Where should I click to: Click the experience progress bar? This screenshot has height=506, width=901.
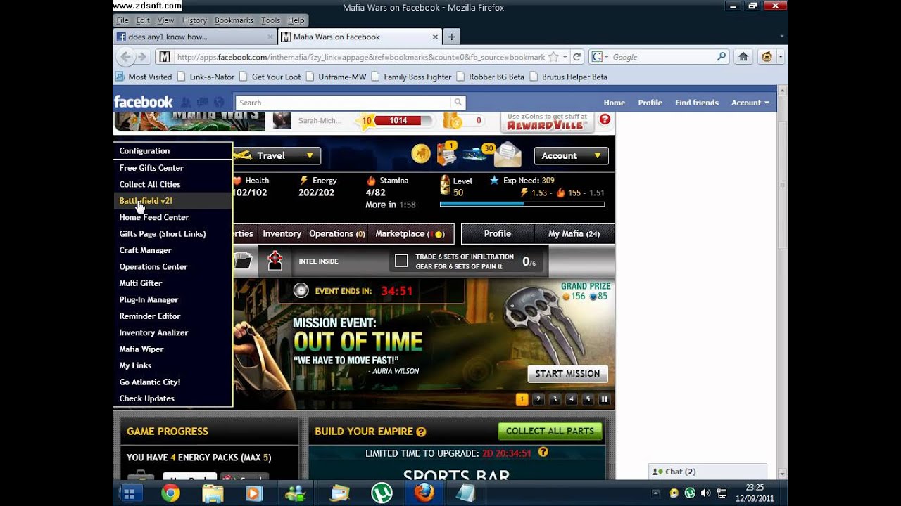point(522,205)
